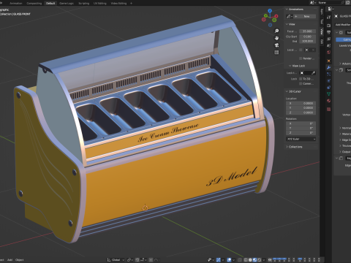
Task: Switch to the Scripting workspace tab
Action: 83,3
